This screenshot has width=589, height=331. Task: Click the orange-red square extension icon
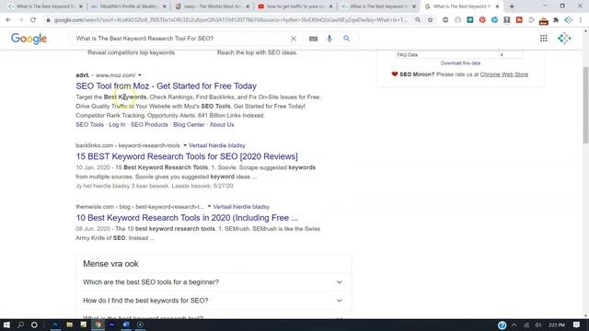(519, 20)
